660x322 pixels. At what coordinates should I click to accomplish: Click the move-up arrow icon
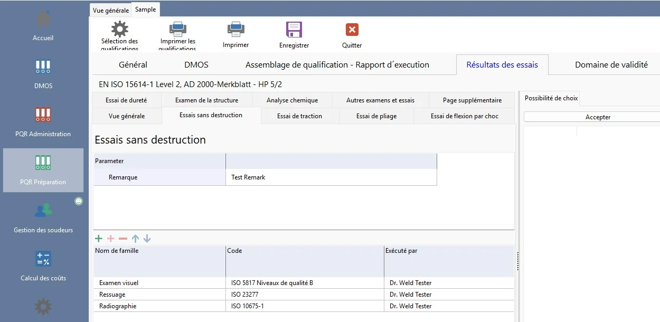(135, 239)
